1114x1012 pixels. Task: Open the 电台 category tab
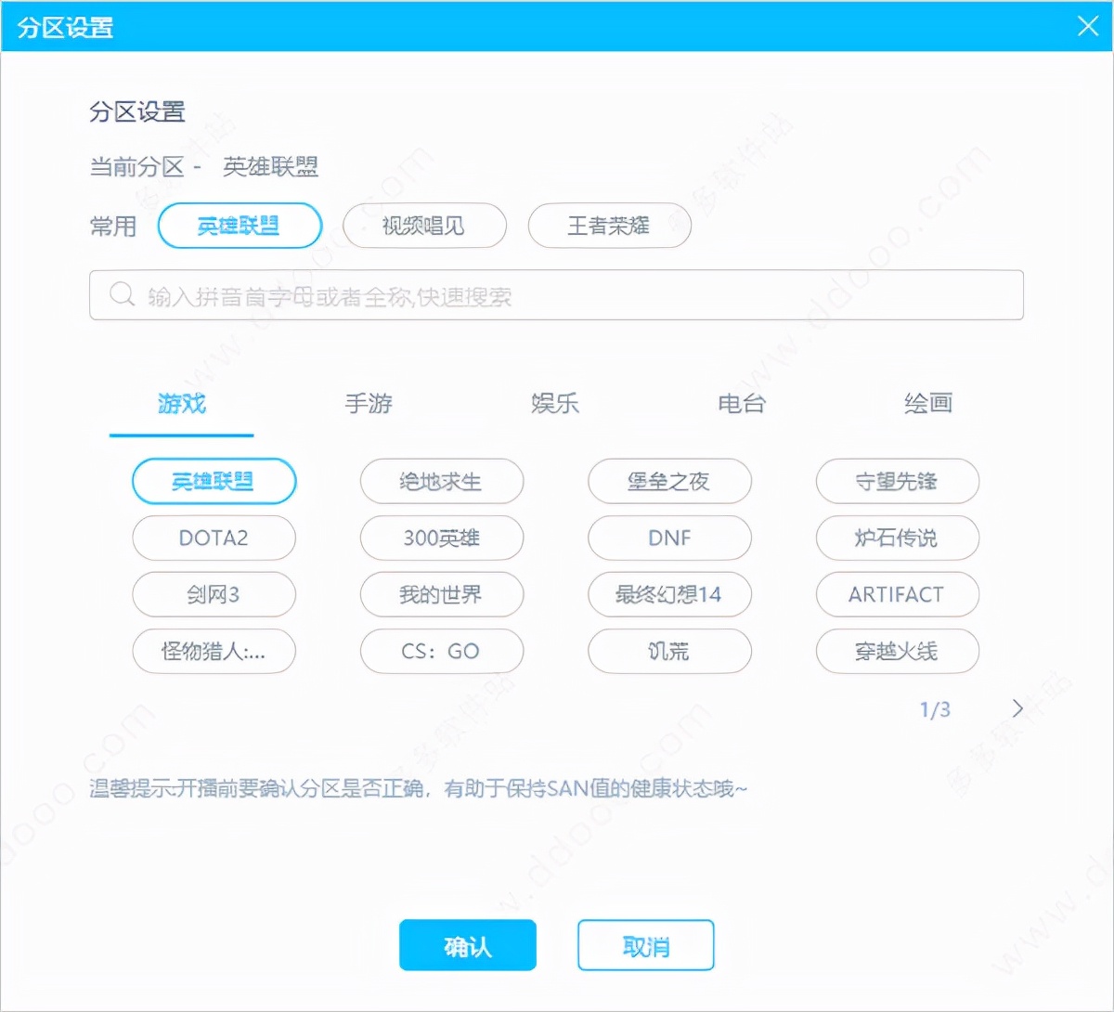coord(742,405)
